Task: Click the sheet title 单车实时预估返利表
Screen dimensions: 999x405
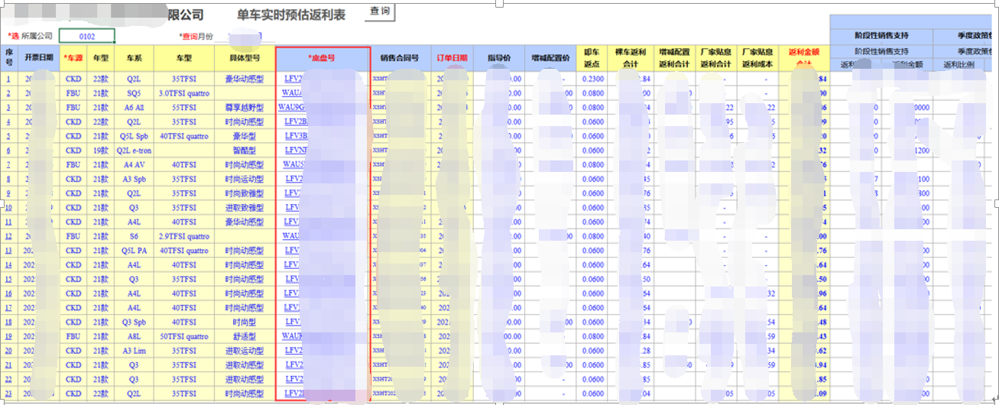Action: click(291, 15)
